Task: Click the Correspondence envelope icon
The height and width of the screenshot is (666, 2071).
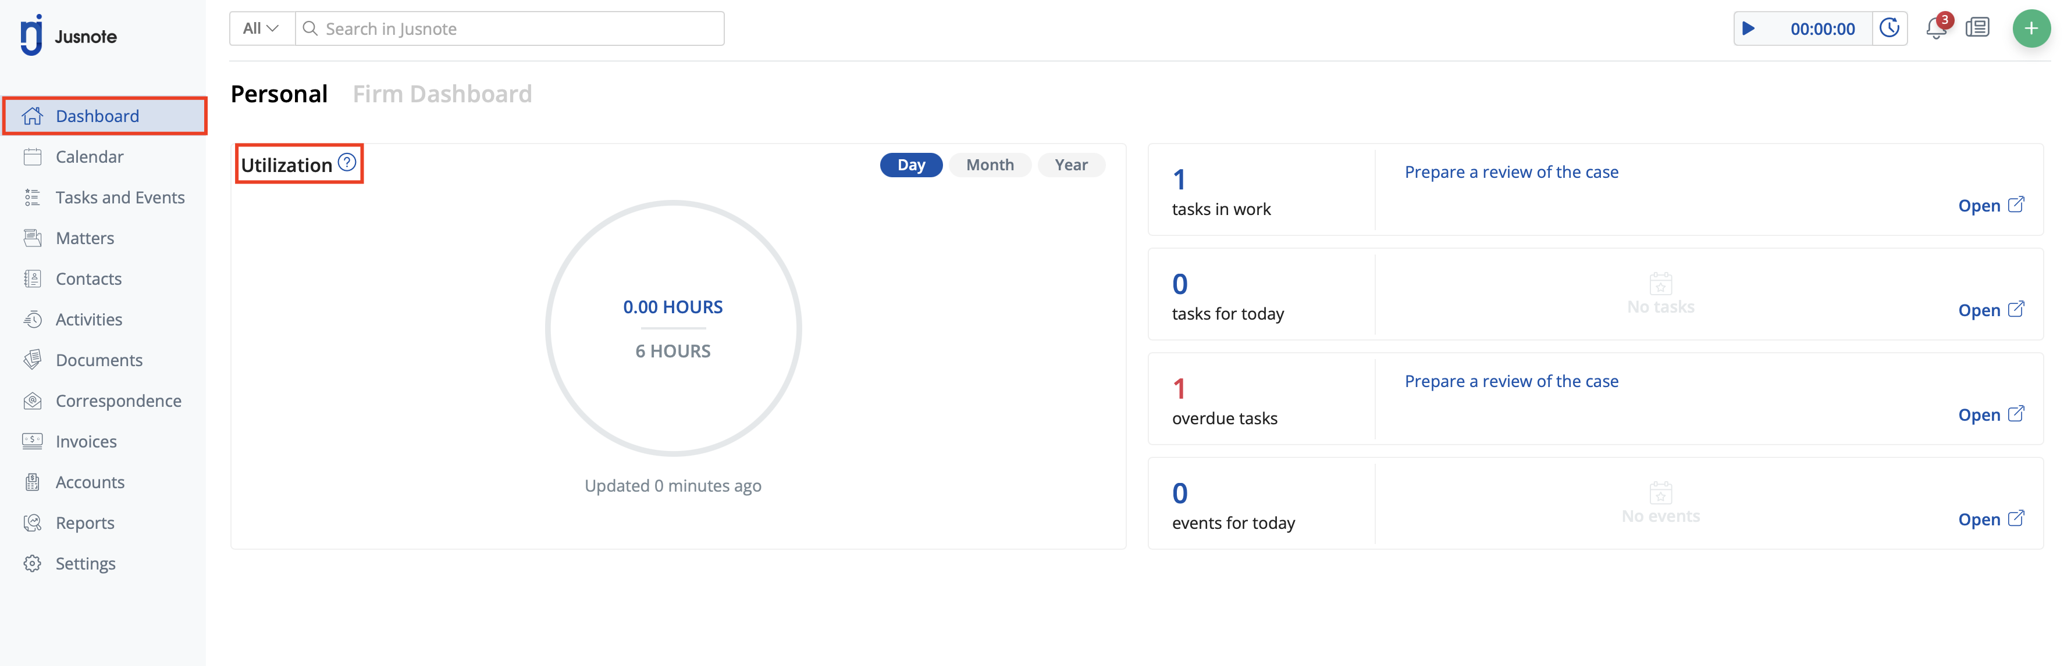Action: click(32, 401)
